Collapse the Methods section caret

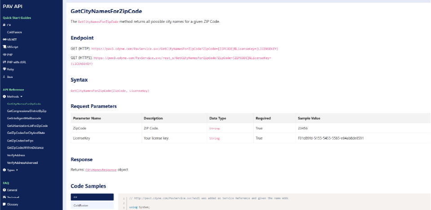[x=22, y=97]
